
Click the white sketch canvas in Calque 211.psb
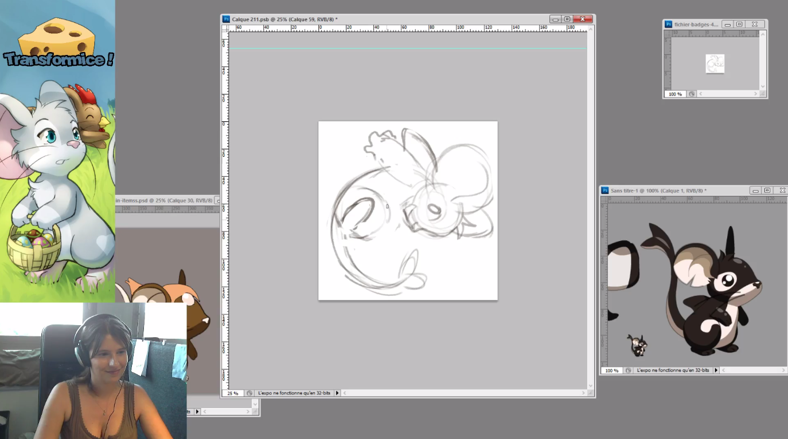pos(408,210)
